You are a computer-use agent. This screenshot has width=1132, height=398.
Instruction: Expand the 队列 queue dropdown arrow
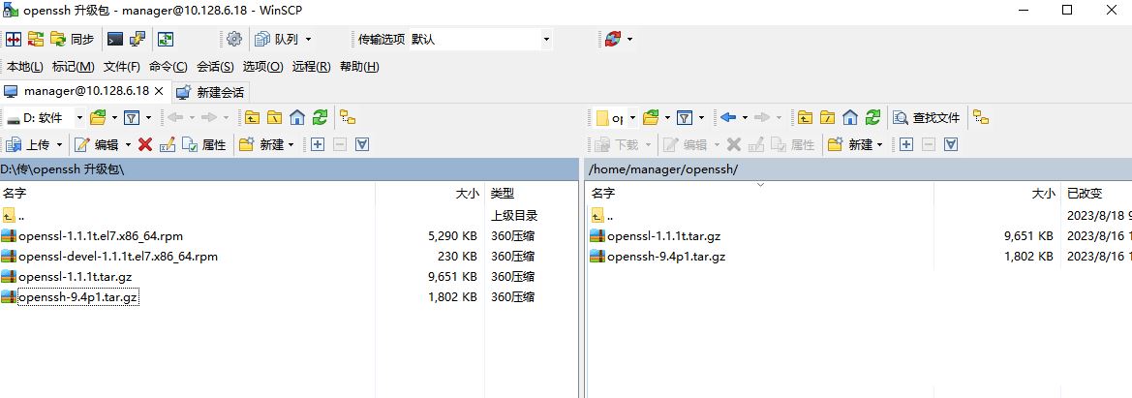308,40
